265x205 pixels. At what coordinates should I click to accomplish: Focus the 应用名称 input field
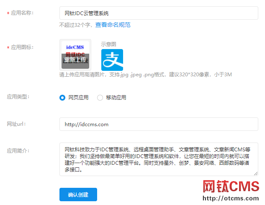(x=159, y=13)
